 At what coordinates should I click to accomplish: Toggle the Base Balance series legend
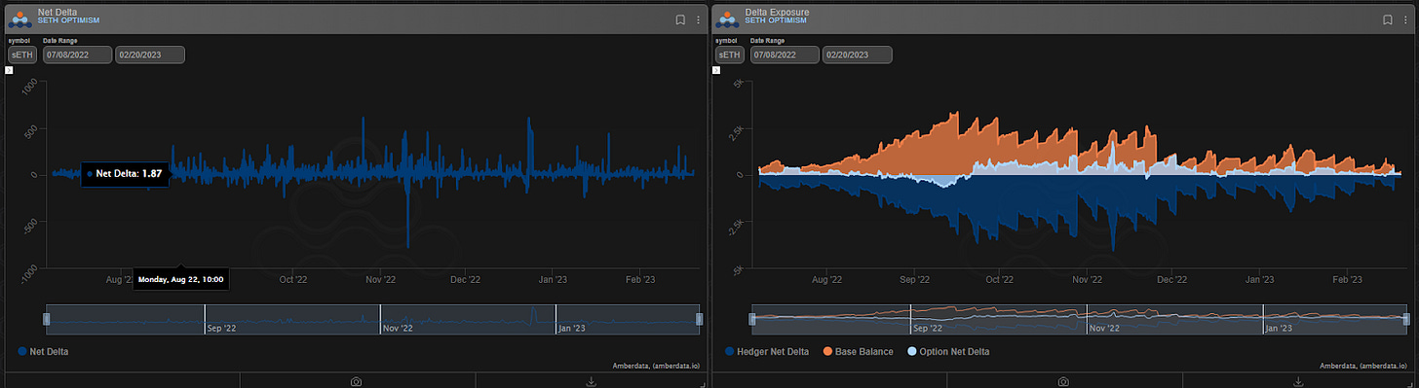pos(858,351)
